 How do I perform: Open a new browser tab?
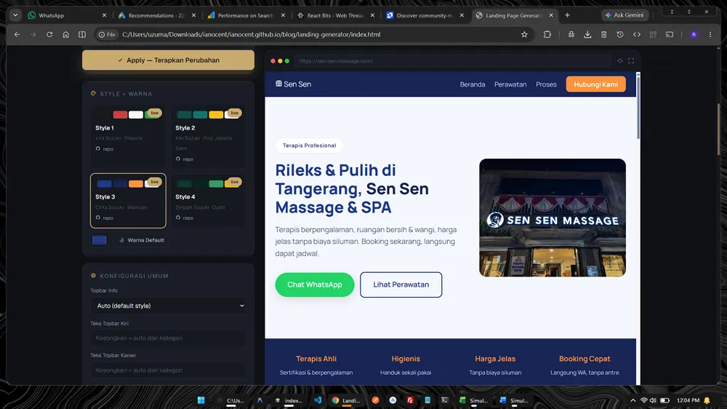[567, 15]
